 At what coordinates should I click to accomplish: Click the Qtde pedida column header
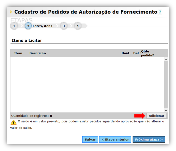pos(147,53)
